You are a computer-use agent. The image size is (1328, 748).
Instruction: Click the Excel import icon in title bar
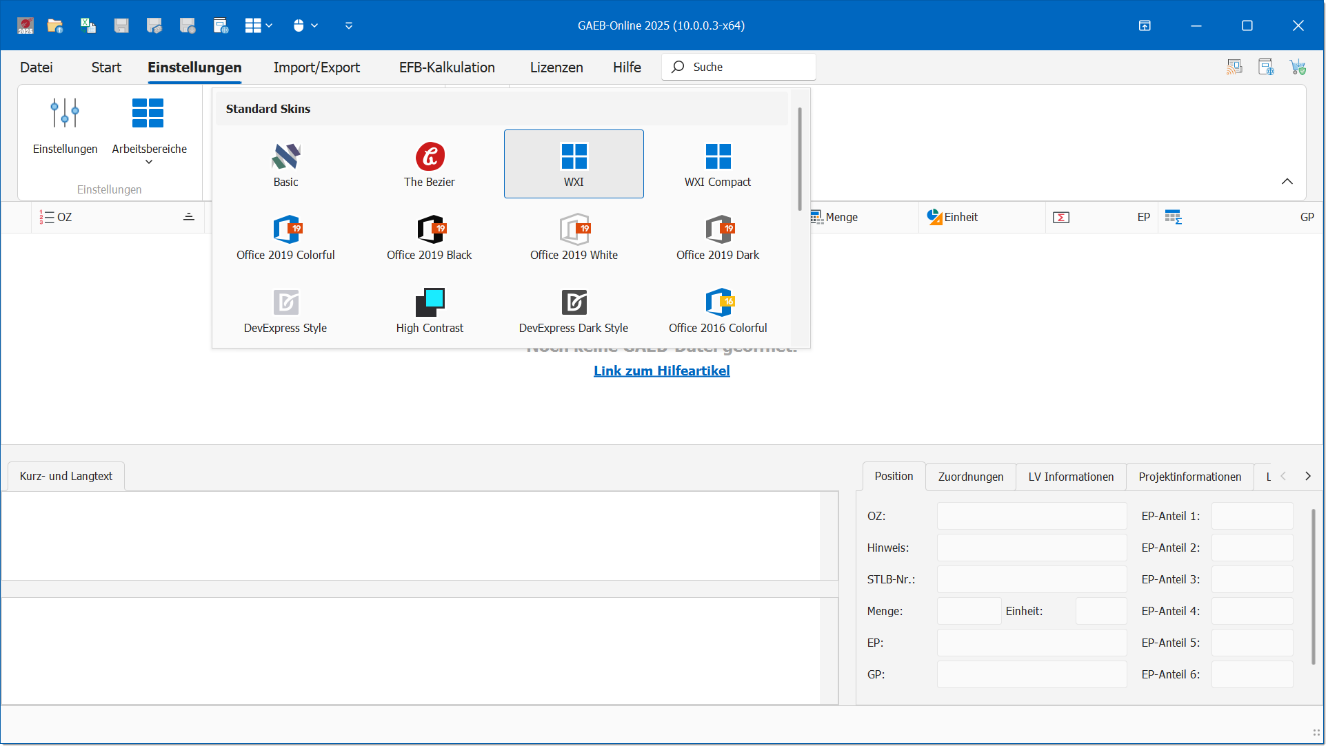(x=88, y=25)
